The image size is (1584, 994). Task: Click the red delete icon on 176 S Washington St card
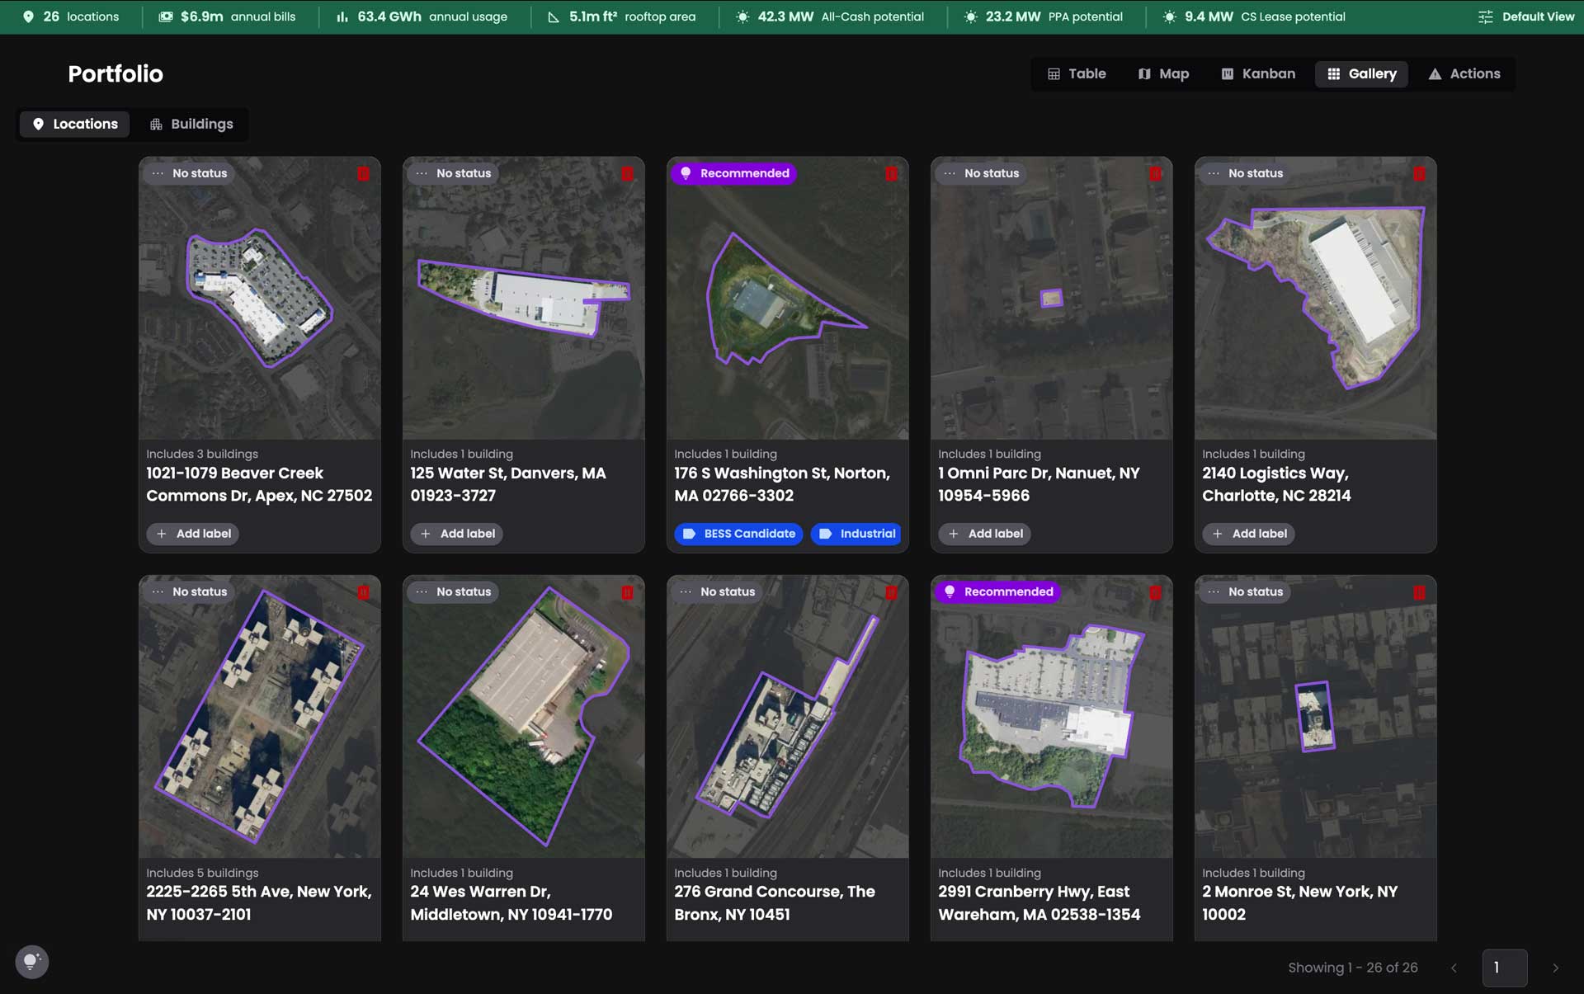click(x=891, y=173)
